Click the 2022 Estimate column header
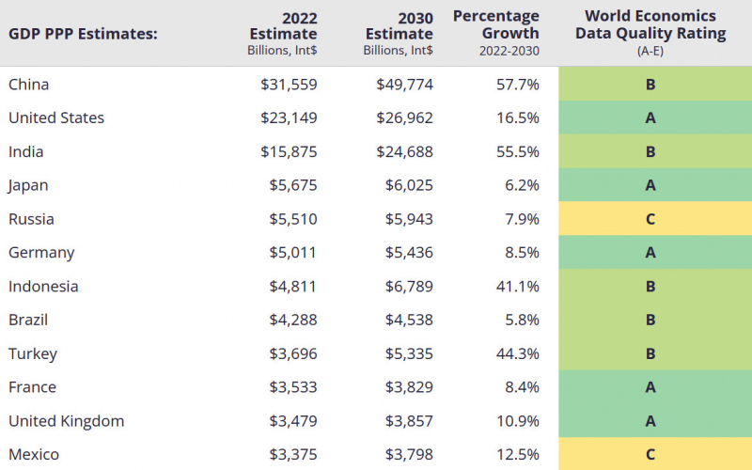Screen dimensions: 752x470 coord(282,34)
